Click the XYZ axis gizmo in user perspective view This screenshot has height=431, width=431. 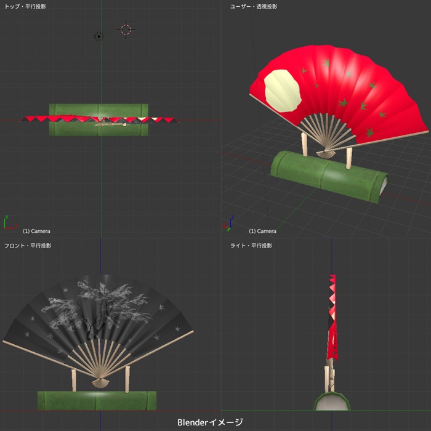[x=228, y=223]
